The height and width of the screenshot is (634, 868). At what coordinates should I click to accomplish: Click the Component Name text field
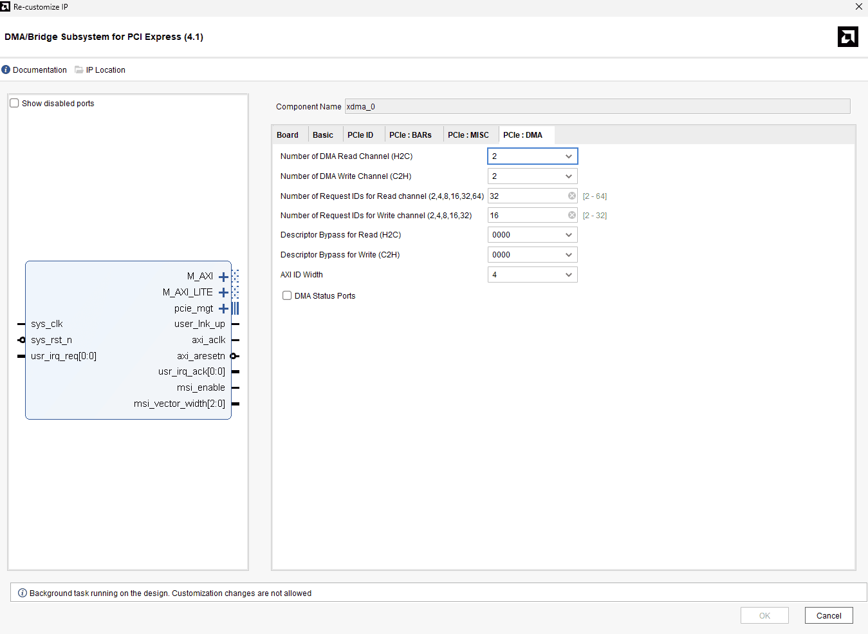click(x=596, y=107)
